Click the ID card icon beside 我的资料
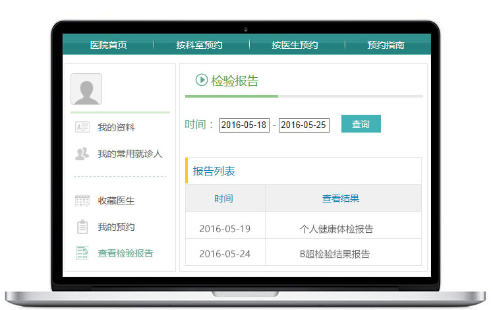Screen dimensions: 493x310 (x=82, y=127)
